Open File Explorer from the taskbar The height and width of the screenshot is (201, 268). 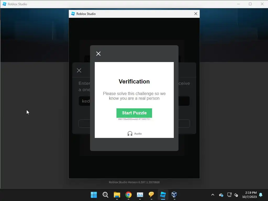click(x=117, y=195)
